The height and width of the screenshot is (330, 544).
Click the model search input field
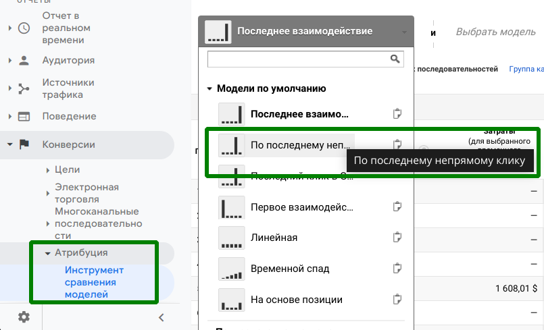pyautogui.click(x=297, y=59)
